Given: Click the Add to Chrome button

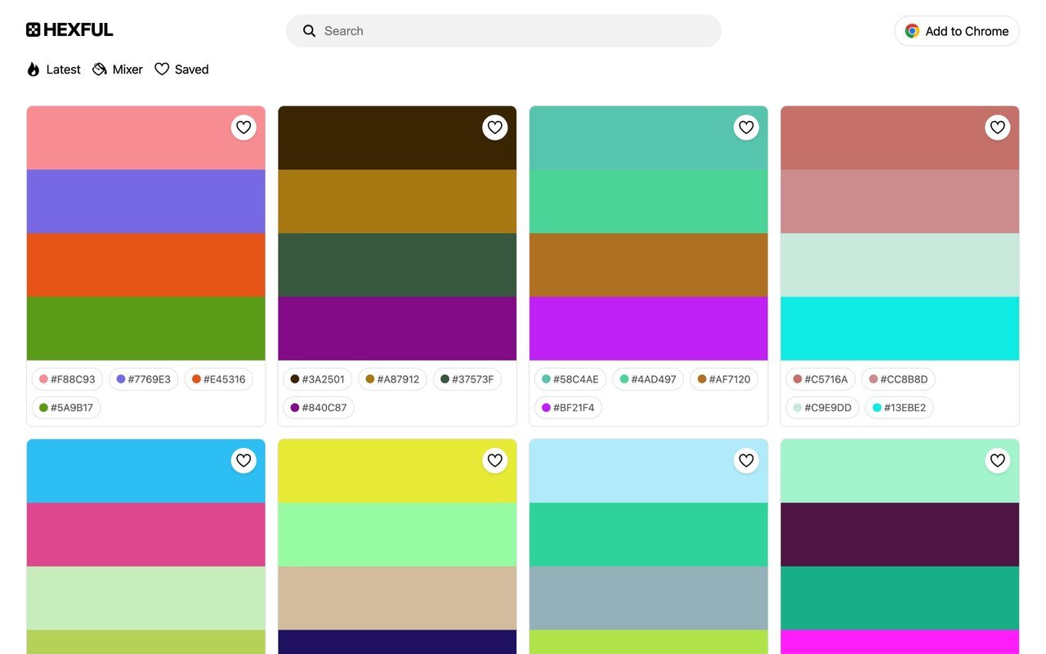Looking at the screenshot, I should 957,31.
